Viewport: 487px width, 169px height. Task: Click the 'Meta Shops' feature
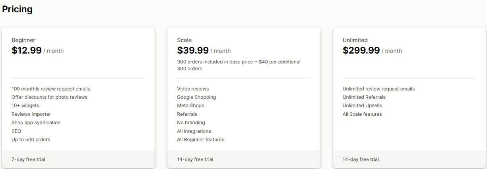(190, 106)
